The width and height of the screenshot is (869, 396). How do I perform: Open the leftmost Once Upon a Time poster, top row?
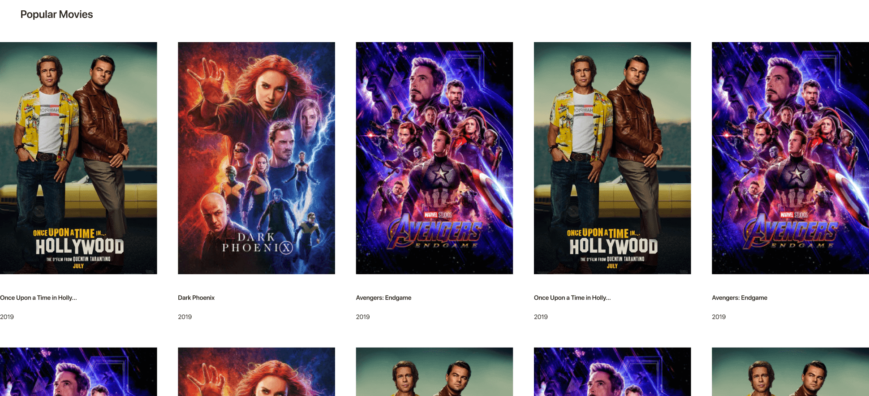pos(78,158)
